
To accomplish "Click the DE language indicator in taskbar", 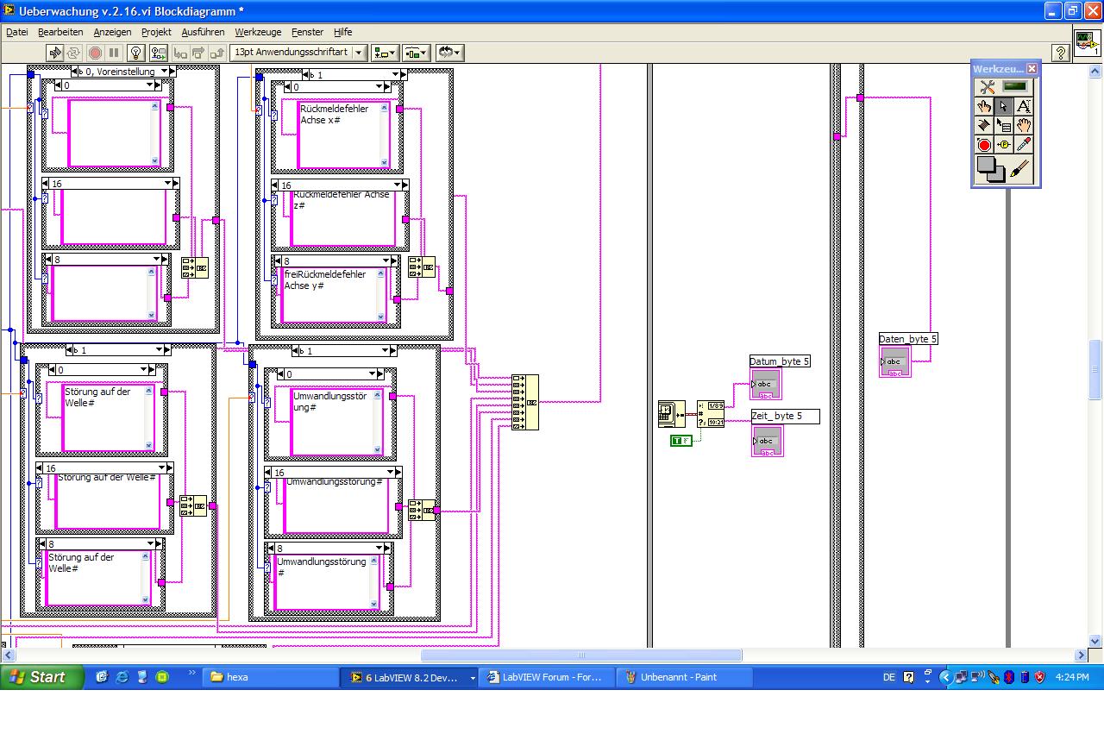I will click(889, 678).
